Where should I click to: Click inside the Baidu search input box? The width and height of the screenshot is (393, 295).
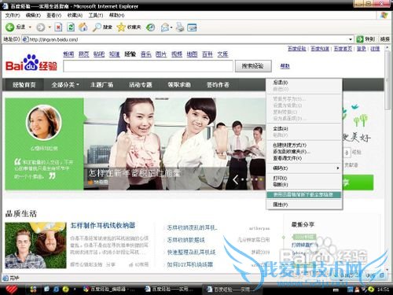coord(148,66)
